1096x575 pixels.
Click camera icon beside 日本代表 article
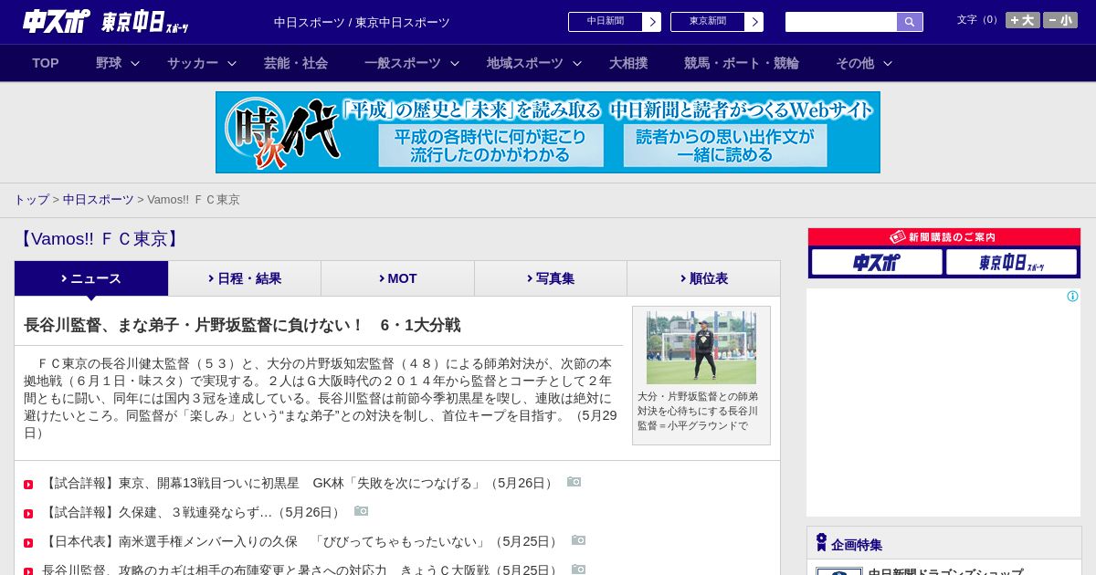(x=579, y=540)
